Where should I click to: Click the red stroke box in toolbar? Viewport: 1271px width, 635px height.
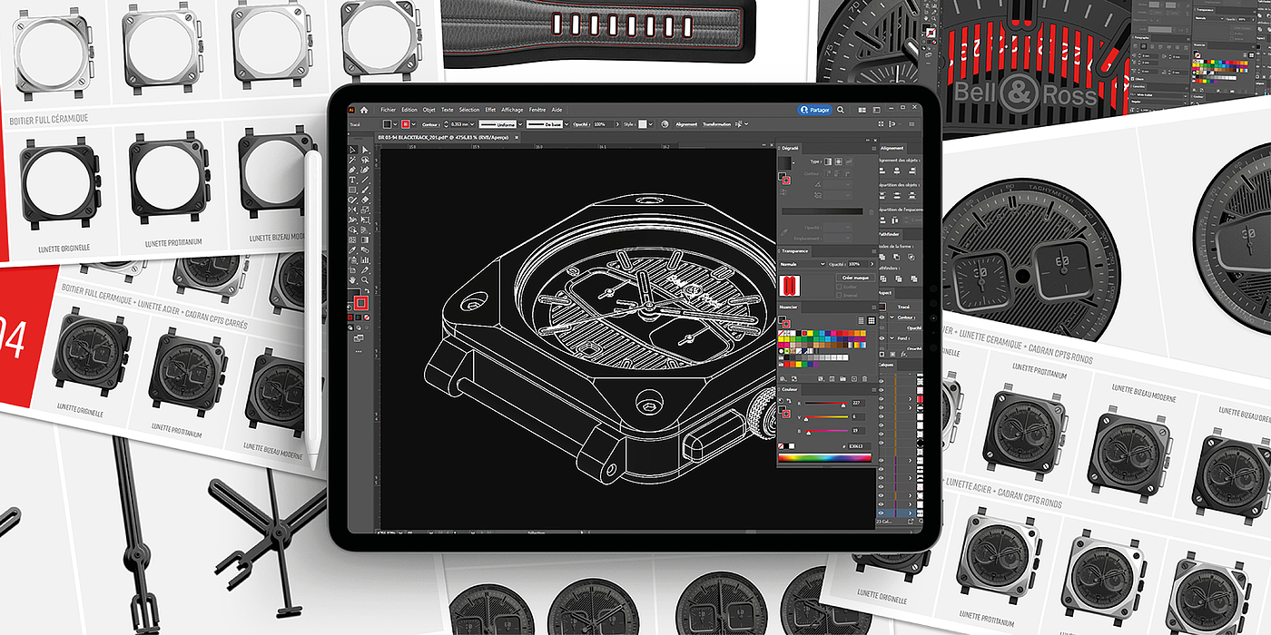[361, 301]
